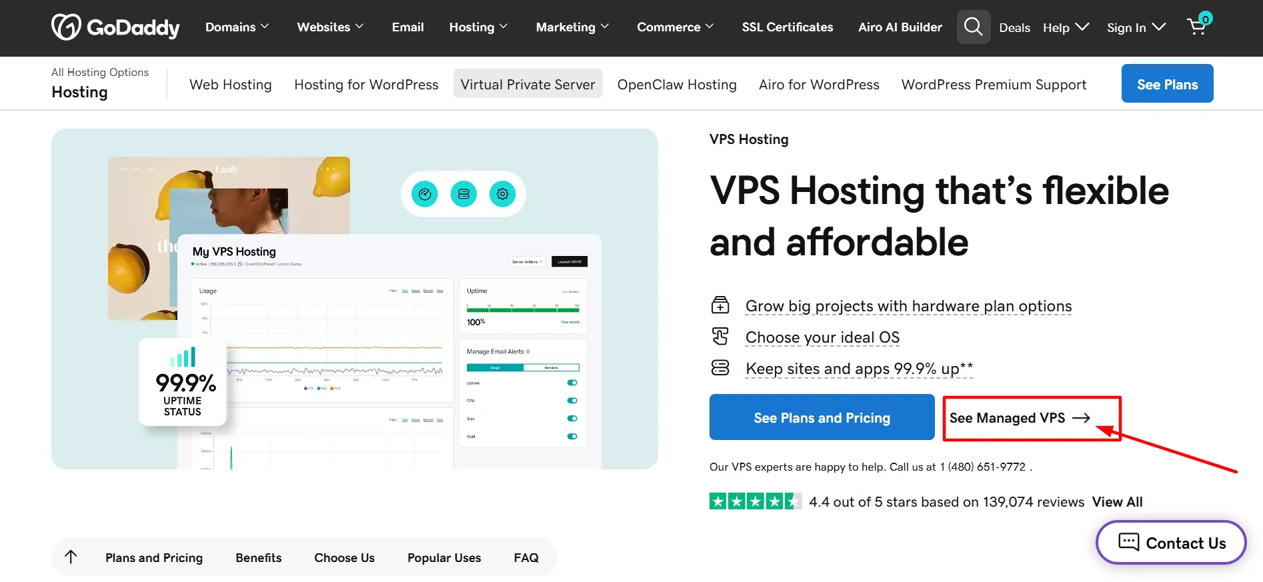The height and width of the screenshot is (582, 1263).
Task: Open the OpenClaw Hosting tab
Action: [x=677, y=85]
